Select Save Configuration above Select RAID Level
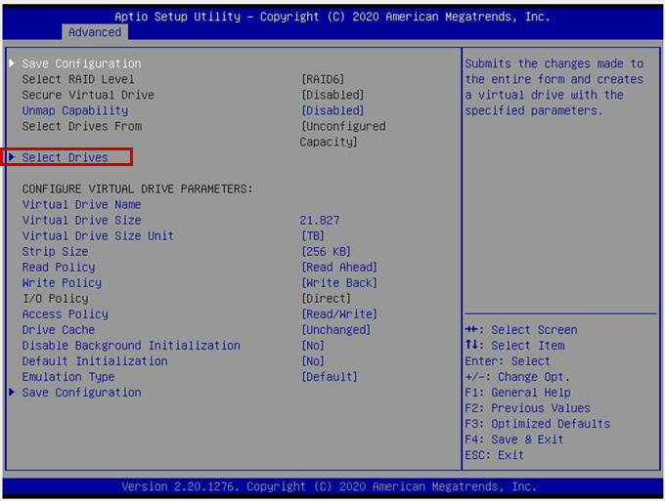The height and width of the screenshot is (501, 665). 81,63
